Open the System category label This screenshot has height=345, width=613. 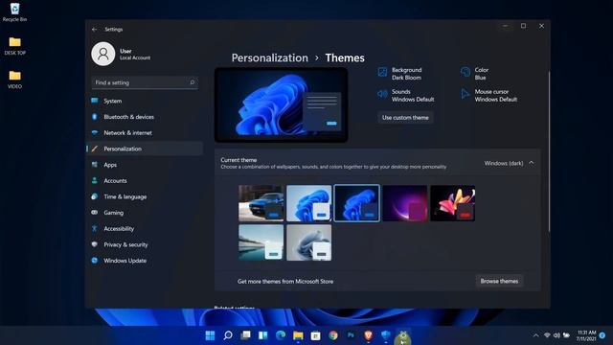(113, 101)
